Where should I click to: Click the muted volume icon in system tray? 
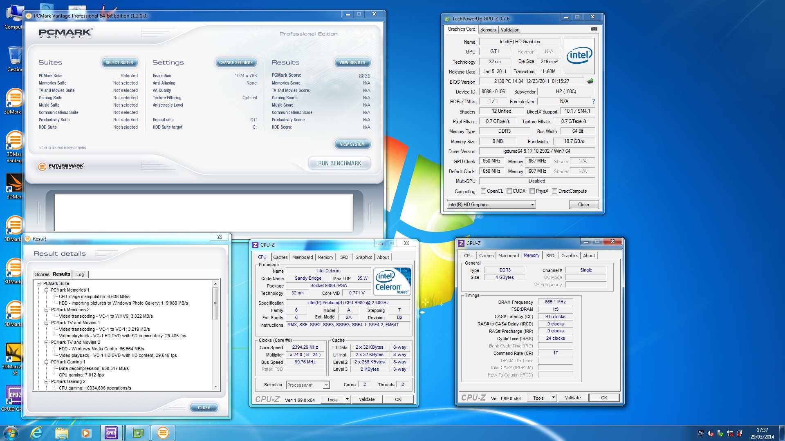[711, 434]
